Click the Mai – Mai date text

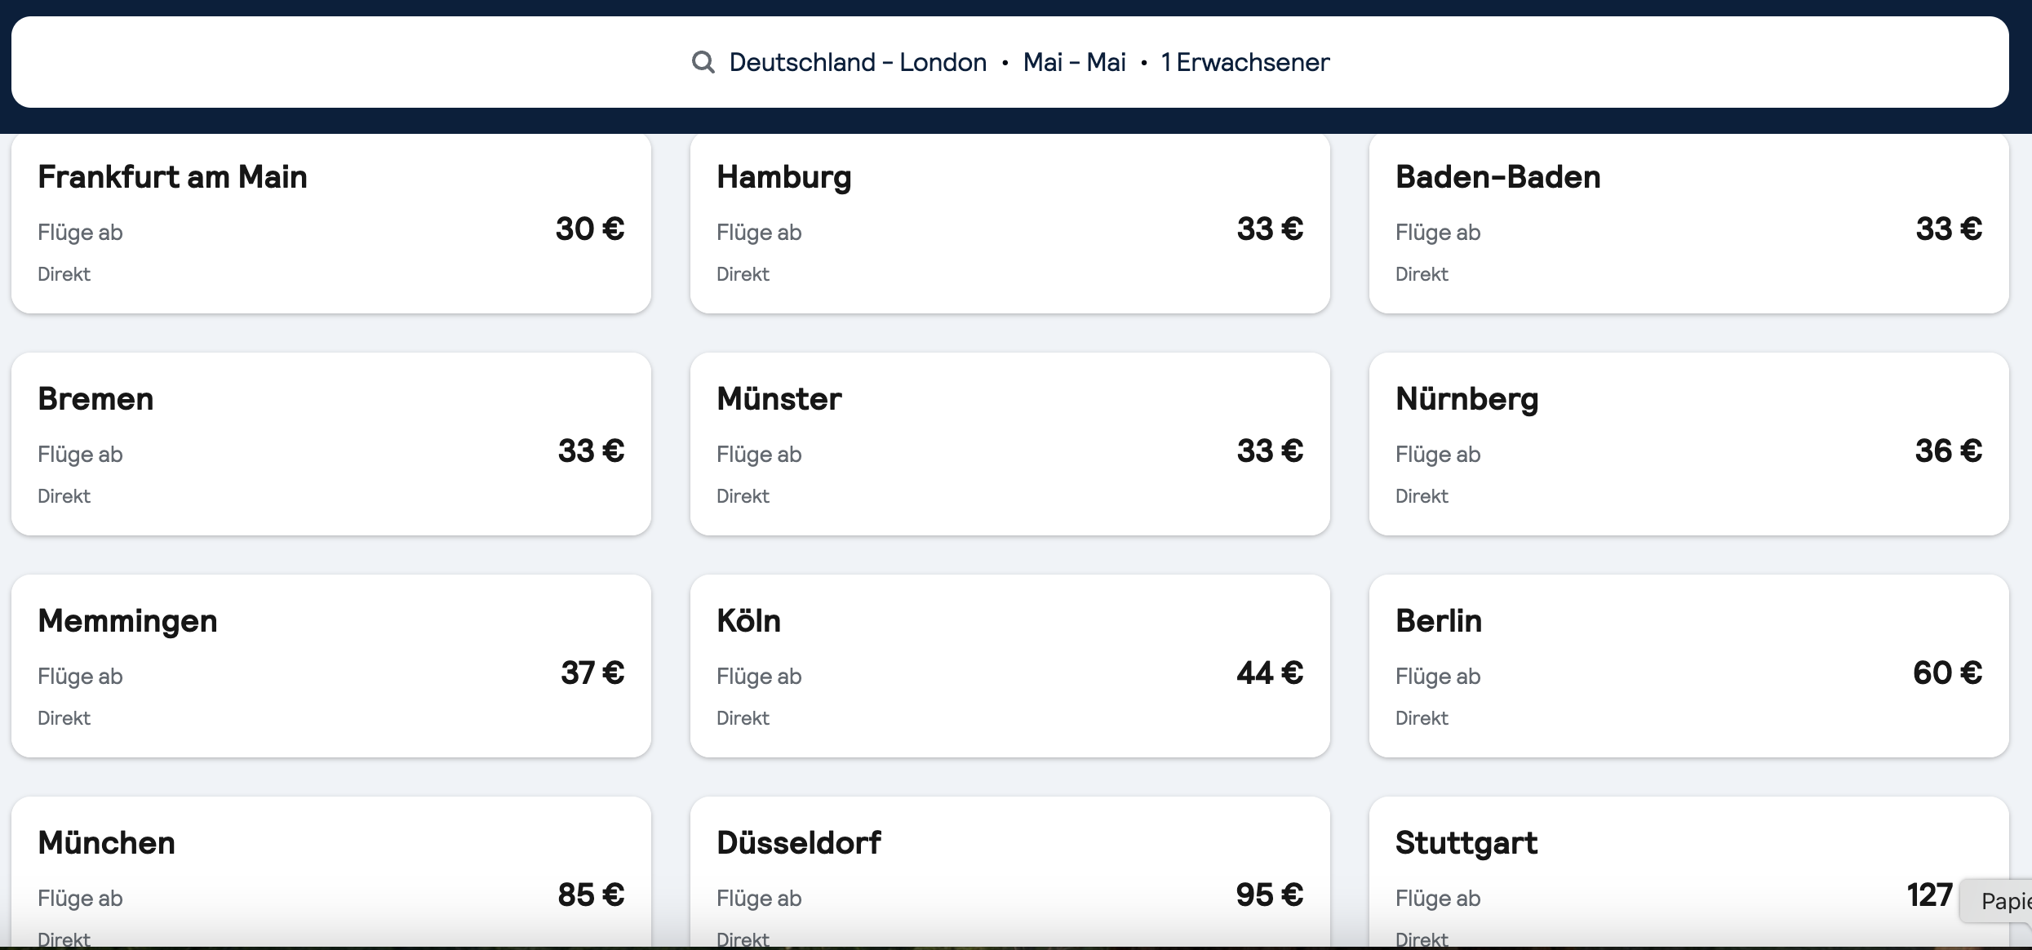coord(1074,62)
